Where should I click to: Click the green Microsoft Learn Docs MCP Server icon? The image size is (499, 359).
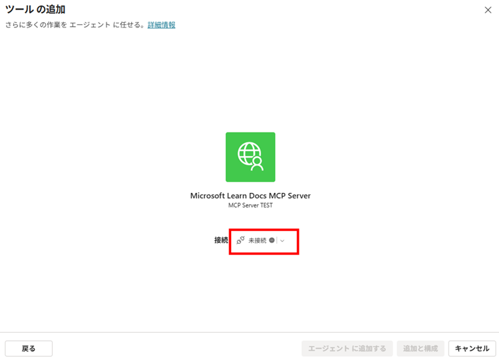point(250,157)
